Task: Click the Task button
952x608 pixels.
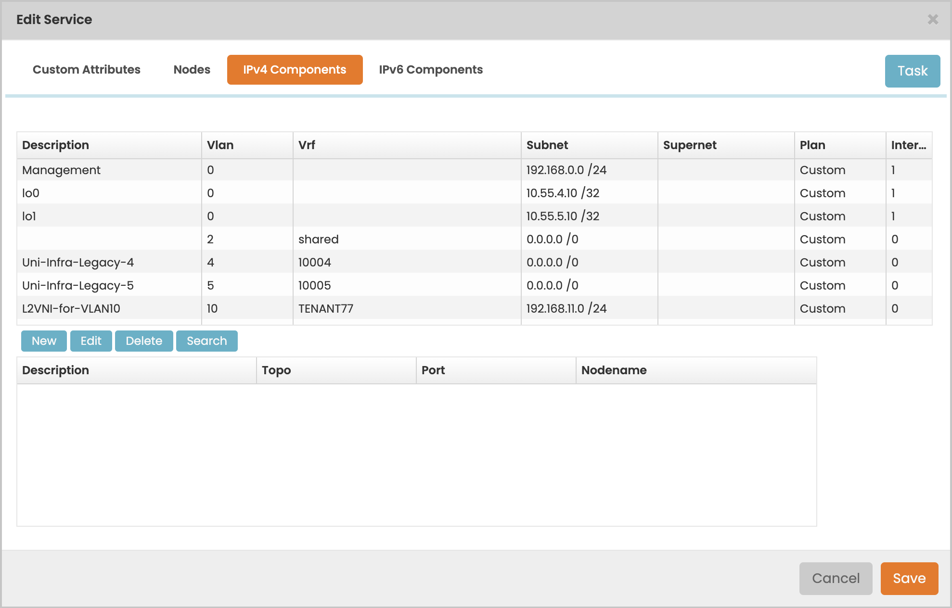Action: pyautogui.click(x=912, y=71)
